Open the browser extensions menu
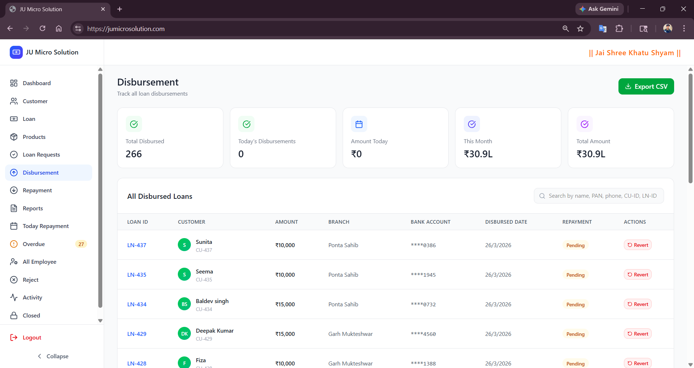This screenshot has height=368, width=694. [x=619, y=29]
